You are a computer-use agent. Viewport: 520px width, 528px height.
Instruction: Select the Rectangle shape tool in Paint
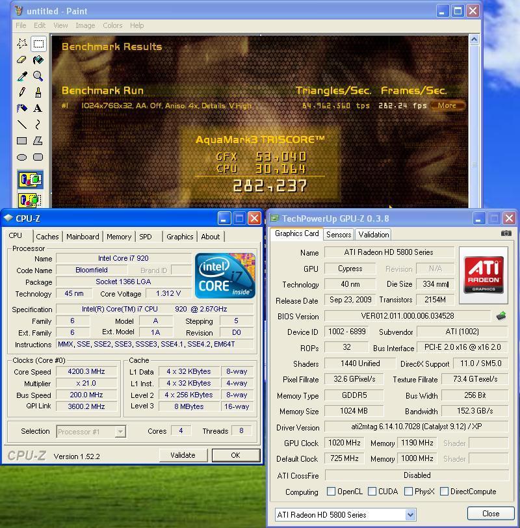22,140
